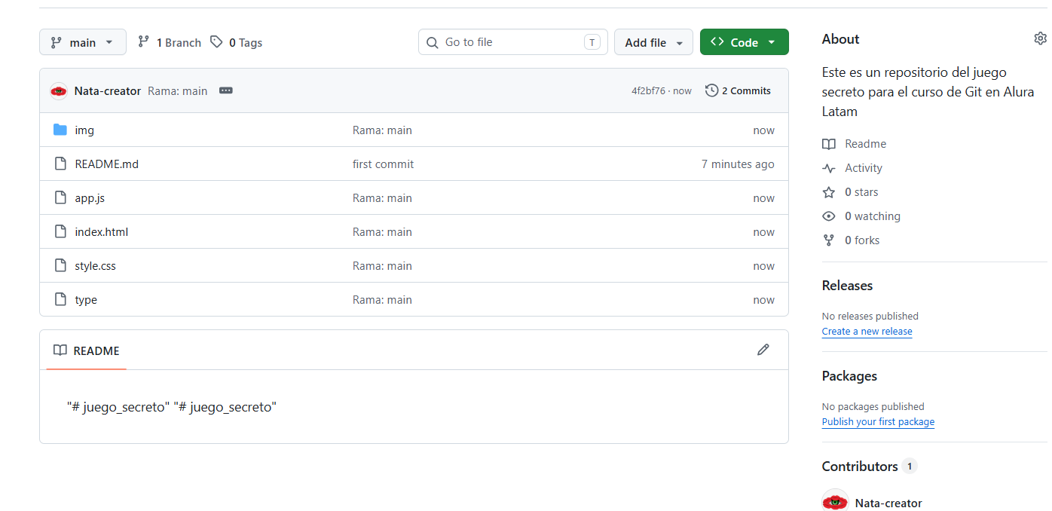
Task: Click Nata-creator avatar in commit header
Action: (59, 90)
